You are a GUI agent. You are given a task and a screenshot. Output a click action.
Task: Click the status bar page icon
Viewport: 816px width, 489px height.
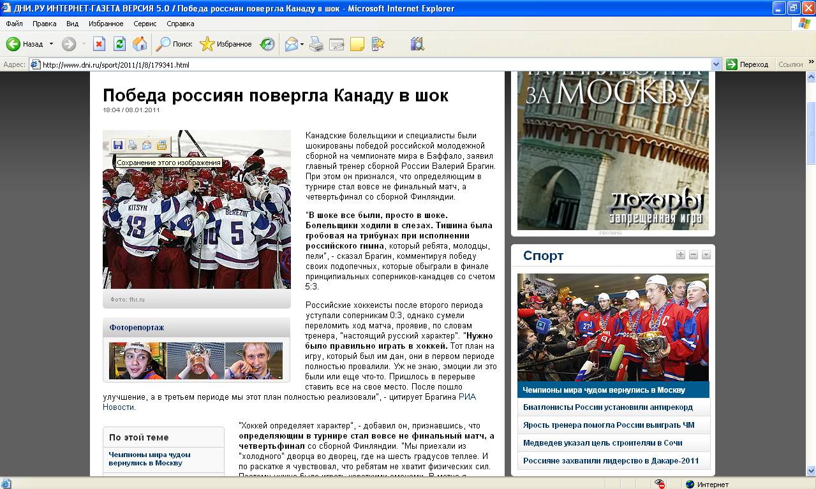pos(6,484)
